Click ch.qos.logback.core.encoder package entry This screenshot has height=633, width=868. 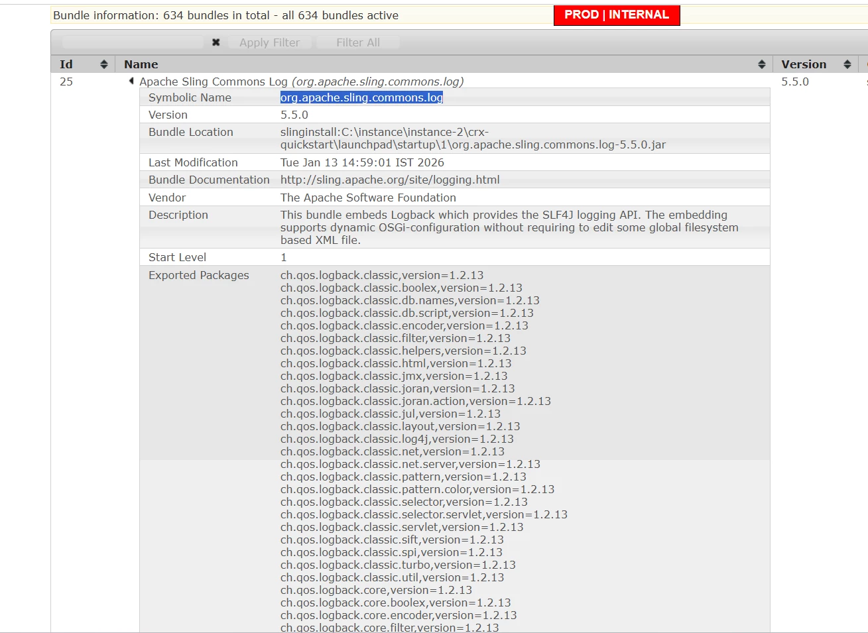click(x=399, y=615)
